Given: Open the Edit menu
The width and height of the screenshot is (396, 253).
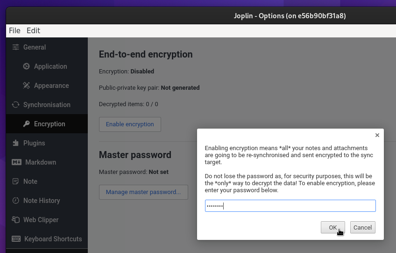Looking at the screenshot, I should click(x=33, y=30).
